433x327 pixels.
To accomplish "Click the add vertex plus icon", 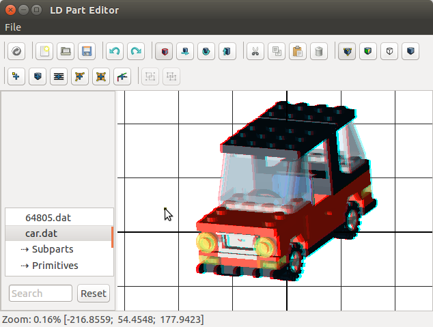I will [16, 76].
